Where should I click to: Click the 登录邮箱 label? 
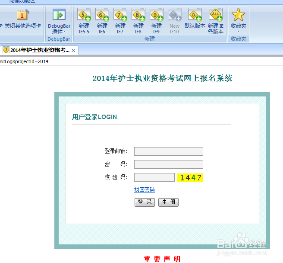coord(116,151)
